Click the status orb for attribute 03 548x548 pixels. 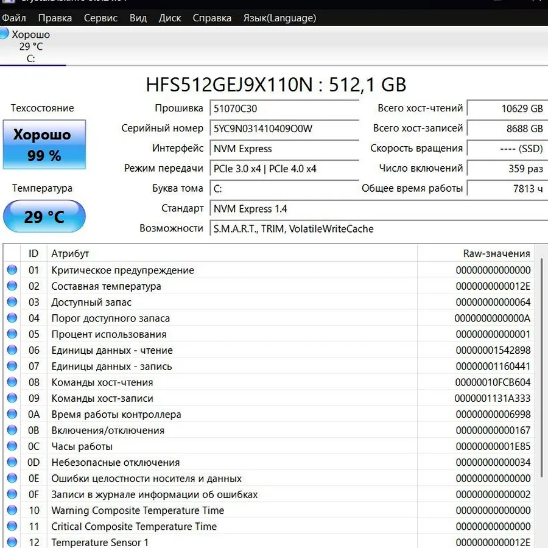click(12, 301)
